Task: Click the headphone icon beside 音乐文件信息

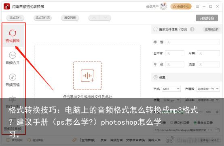Action: (x=155, y=29)
